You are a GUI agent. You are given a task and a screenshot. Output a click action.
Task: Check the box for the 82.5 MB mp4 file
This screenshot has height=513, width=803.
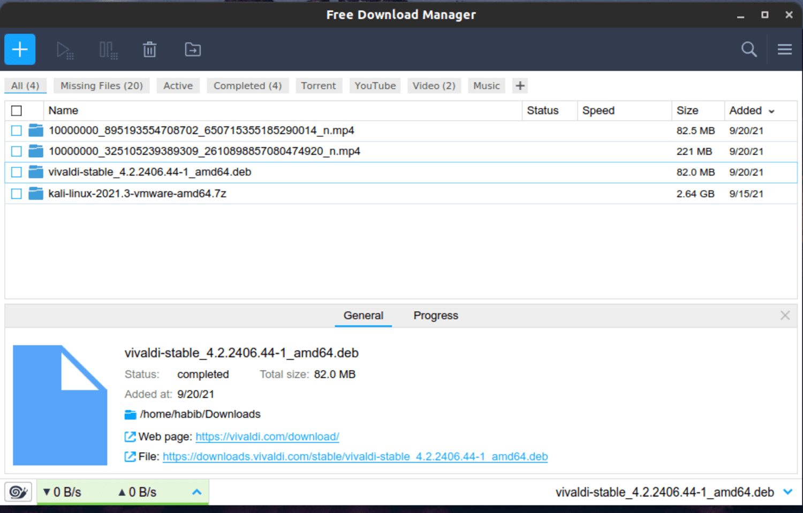click(17, 131)
